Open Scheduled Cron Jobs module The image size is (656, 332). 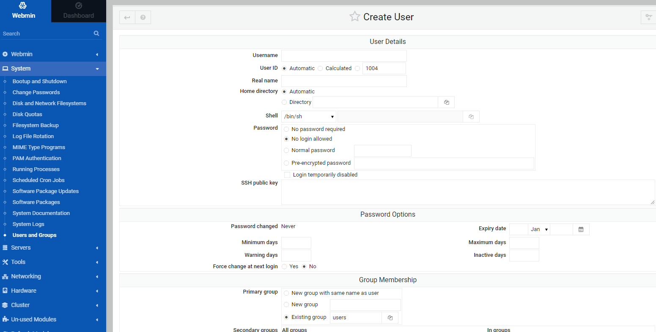pos(38,180)
